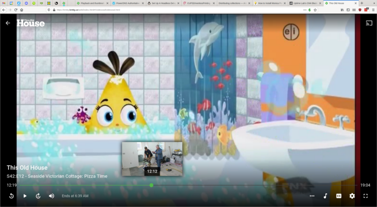This screenshot has width=377, height=207.
Task: Click the site security padlock icon
Action: 54,10
